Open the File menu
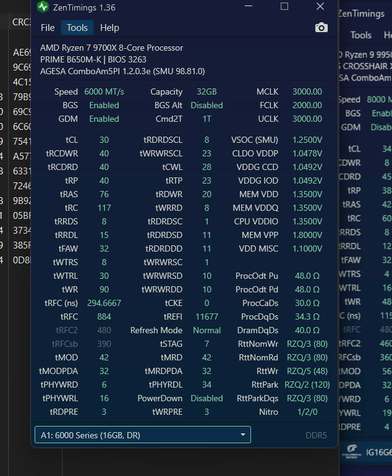This screenshot has width=392, height=476. click(x=48, y=28)
